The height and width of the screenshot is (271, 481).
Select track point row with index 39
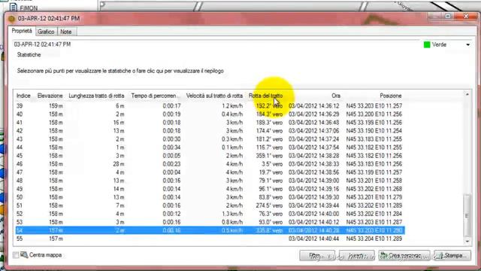210,106
